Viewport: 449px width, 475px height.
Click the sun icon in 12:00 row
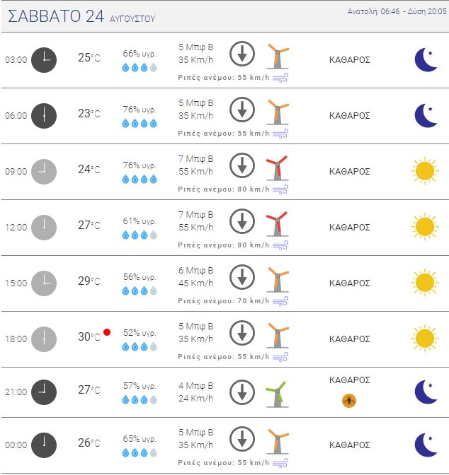tap(425, 227)
